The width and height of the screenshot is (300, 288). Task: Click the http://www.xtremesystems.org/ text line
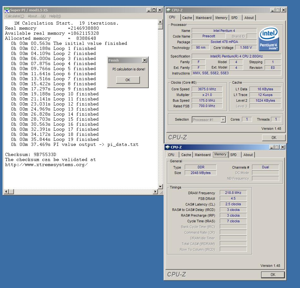coord(46,165)
